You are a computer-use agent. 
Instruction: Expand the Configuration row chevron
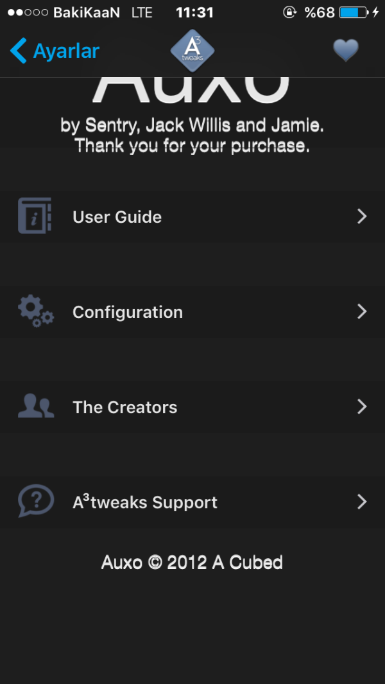pyautogui.click(x=362, y=312)
